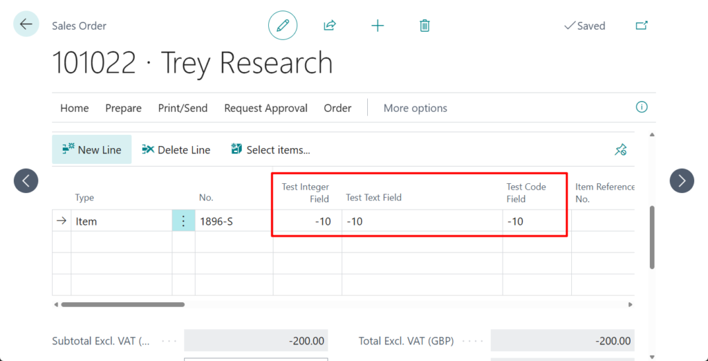Click the Test Text Field cell with -10

pyautogui.click(x=422, y=221)
